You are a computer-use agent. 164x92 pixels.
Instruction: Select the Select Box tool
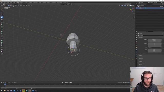[2, 8]
